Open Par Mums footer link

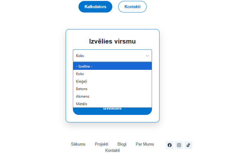point(145,144)
